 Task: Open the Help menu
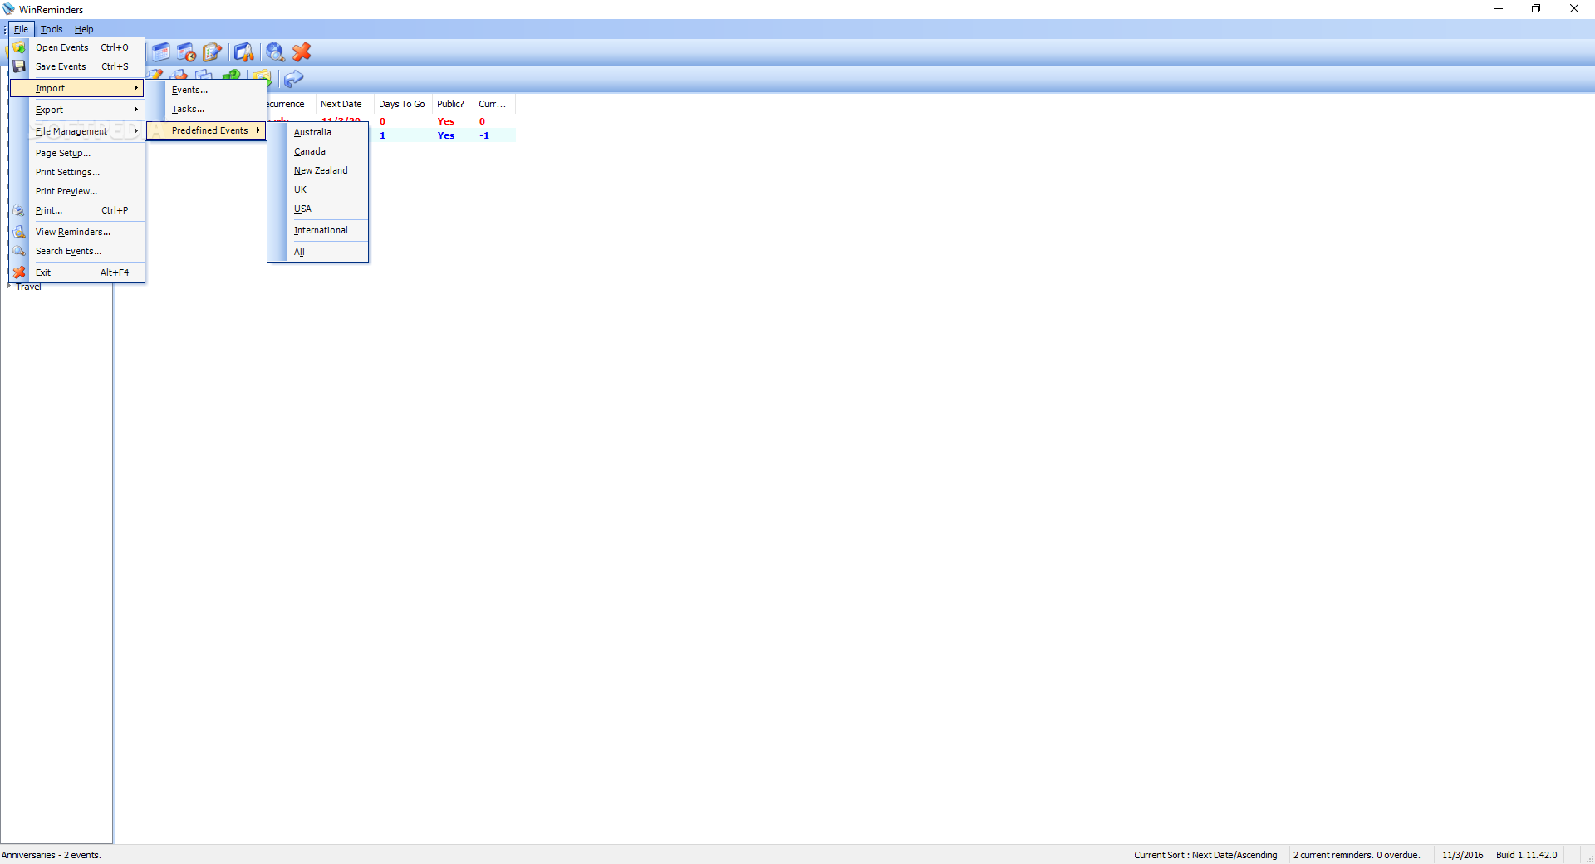[x=84, y=29]
